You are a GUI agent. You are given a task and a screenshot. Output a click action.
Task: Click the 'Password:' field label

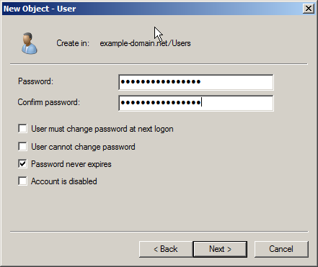click(x=35, y=81)
